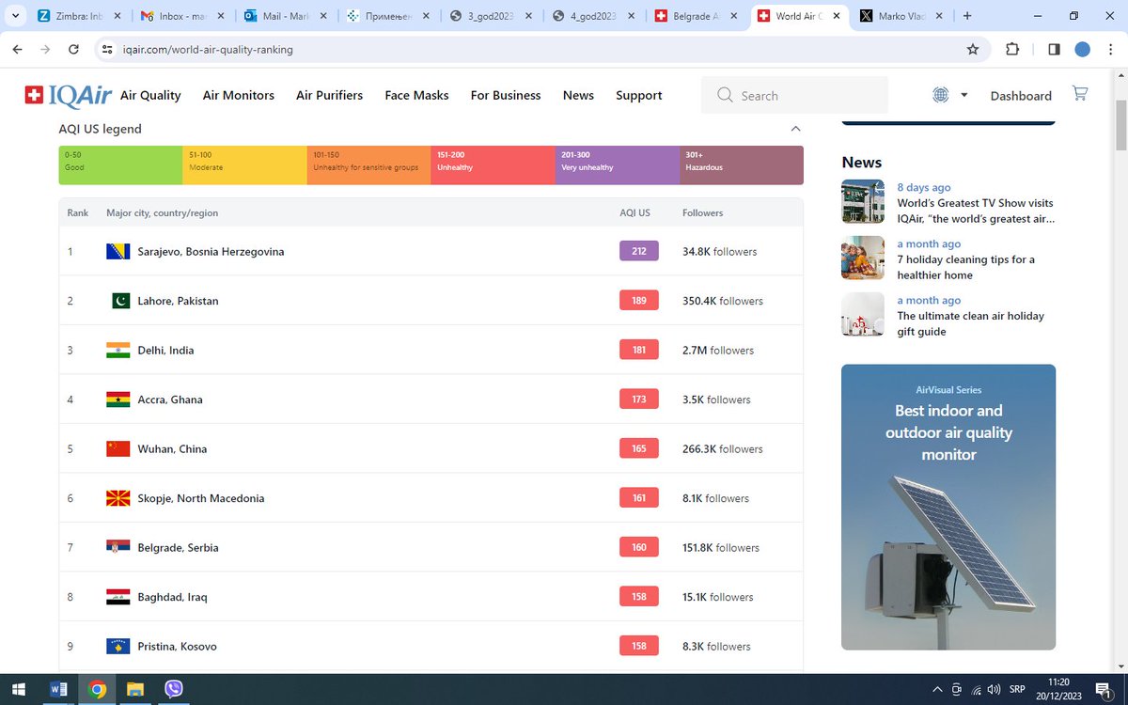Click the Good 0-50 legend swatch
Screen dimensions: 1128x705
(120, 165)
